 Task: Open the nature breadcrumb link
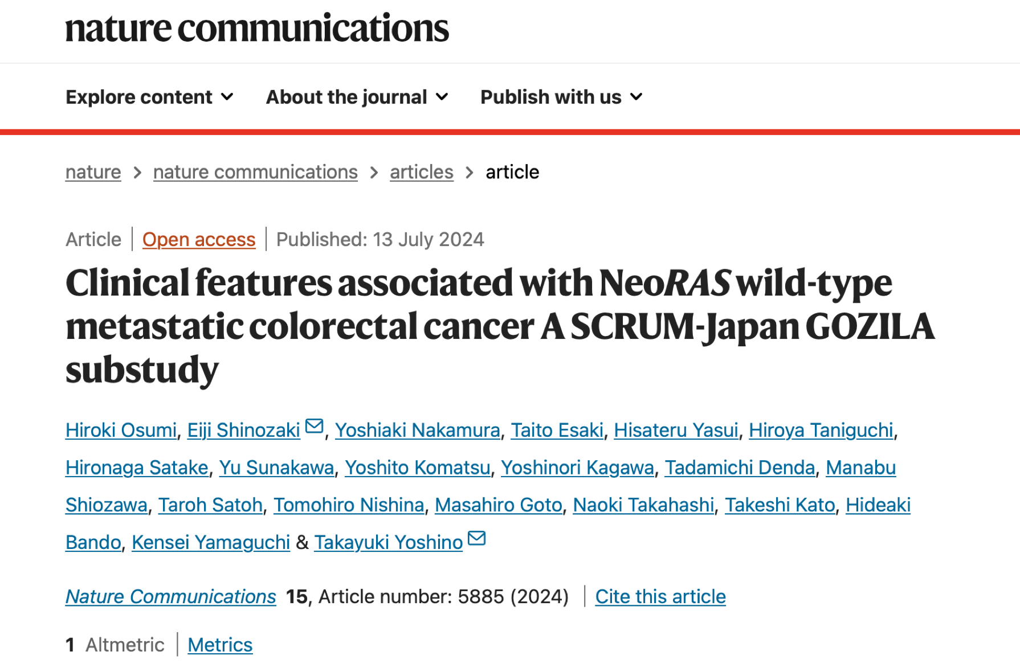click(x=93, y=171)
